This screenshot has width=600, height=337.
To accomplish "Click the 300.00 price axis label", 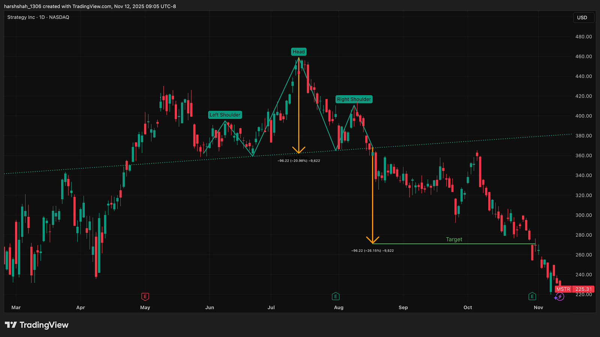I will (583, 215).
